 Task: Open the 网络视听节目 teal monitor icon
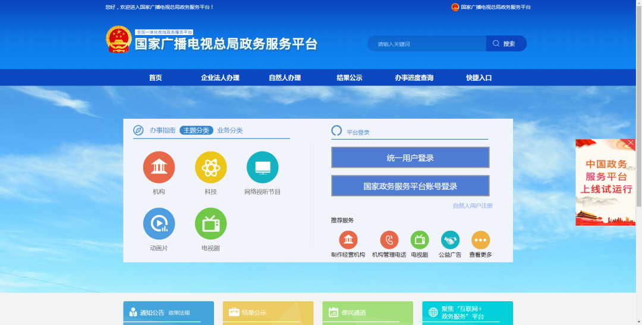[263, 168]
